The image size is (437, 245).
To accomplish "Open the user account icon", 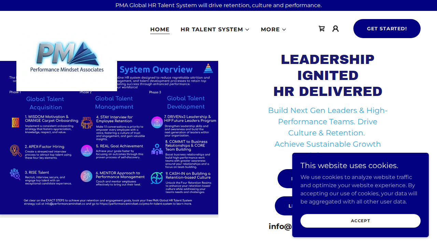I will coord(336,29).
